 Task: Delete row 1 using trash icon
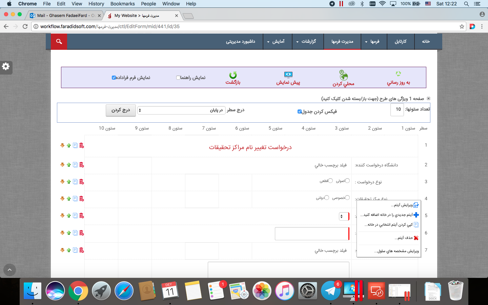(x=82, y=145)
